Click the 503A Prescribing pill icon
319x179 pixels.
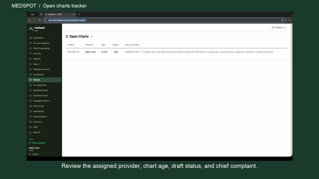pos(30,48)
